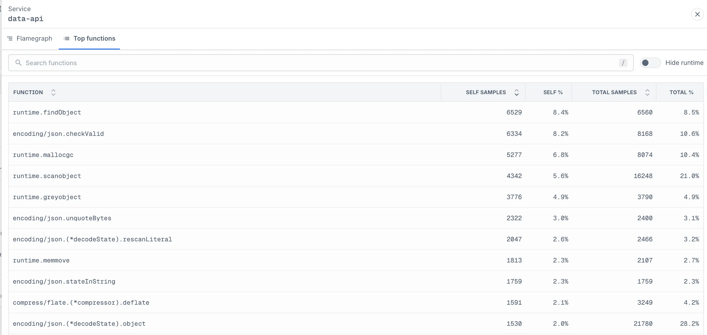The image size is (707, 335).
Task: Click total percent value 10.6%
Action: [x=689, y=134]
